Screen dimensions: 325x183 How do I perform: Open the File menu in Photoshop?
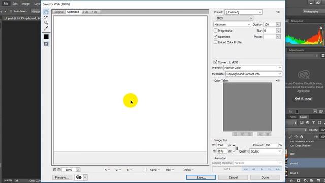[6, 4]
